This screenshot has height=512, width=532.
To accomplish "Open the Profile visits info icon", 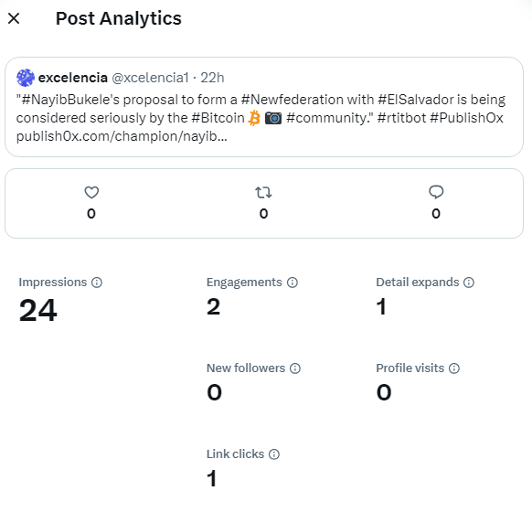I will point(454,368).
